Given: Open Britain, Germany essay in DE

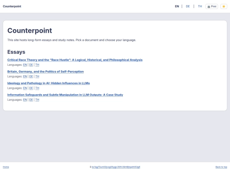Looking at the screenshot, I should click(31, 76).
